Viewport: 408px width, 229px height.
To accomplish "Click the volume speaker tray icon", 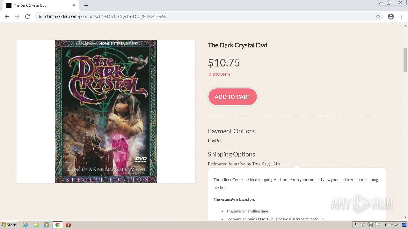I will point(362,225).
